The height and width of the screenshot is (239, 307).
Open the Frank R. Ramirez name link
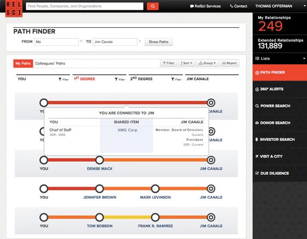pos(155,226)
